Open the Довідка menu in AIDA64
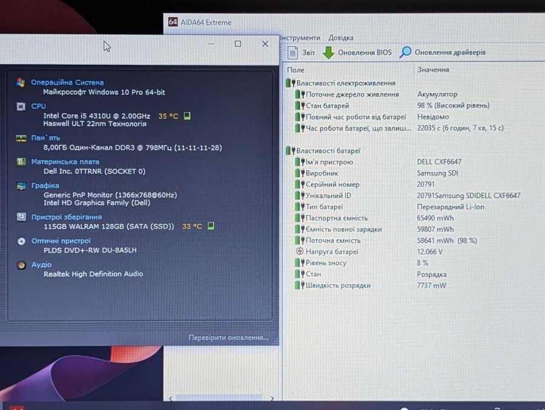This screenshot has height=410, width=545. pyautogui.click(x=341, y=38)
